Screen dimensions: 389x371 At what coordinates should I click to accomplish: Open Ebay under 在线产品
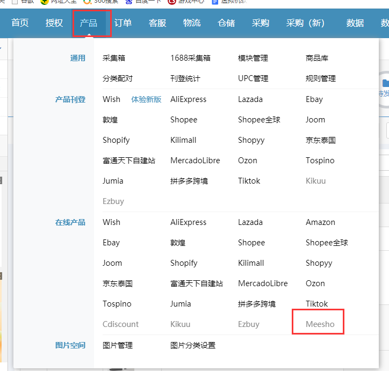(x=111, y=242)
